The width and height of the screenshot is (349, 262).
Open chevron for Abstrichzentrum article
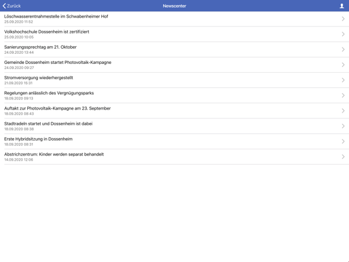pos(343,156)
